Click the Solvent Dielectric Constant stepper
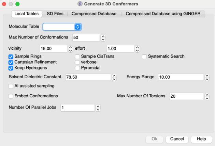This screenshot has width=215, height=146. click(x=114, y=77)
